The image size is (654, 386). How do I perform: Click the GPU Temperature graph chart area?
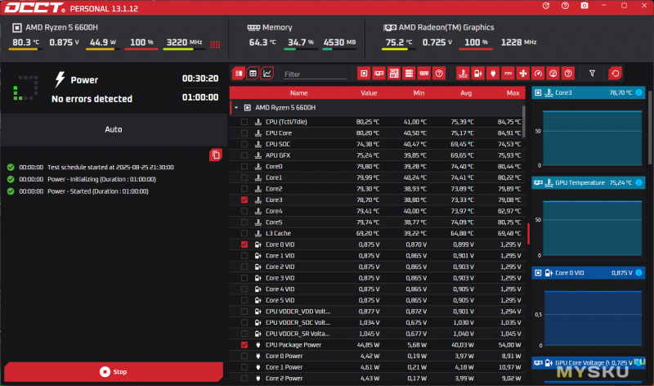click(592, 228)
